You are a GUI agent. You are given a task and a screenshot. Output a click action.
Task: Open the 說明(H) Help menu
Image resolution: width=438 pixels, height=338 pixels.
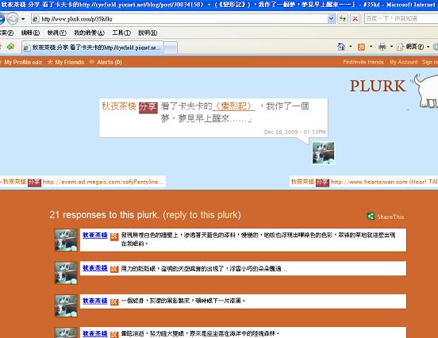pyautogui.click(x=148, y=33)
